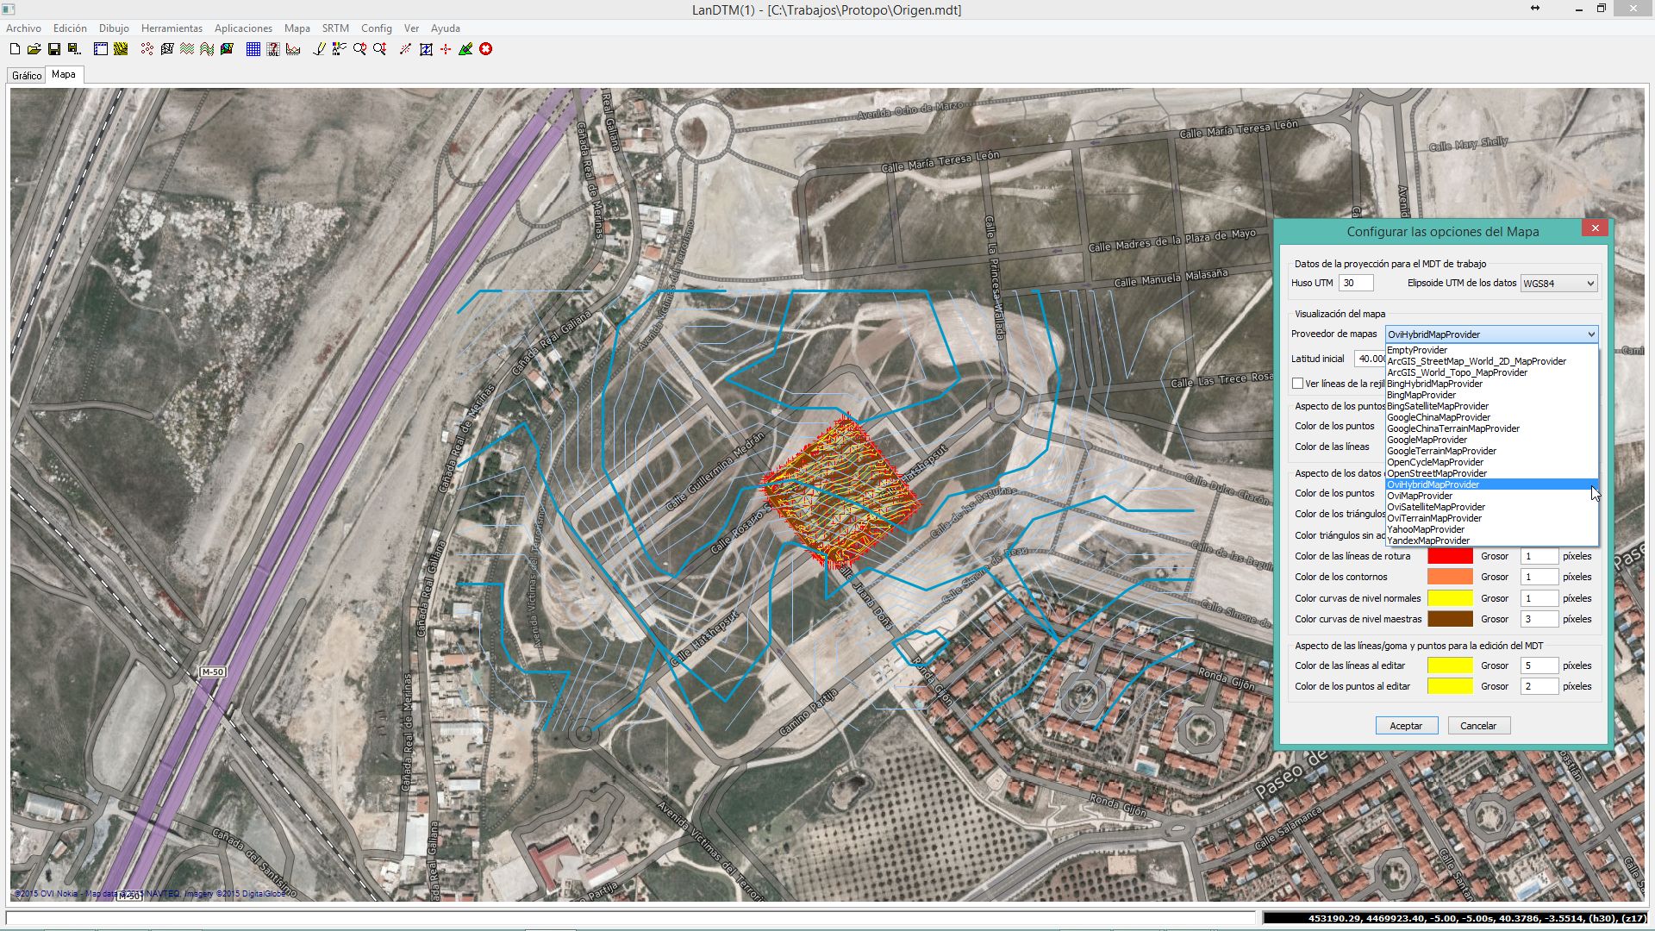Click the green and red contour curves icon
This screenshot has width=1655, height=931.
[207, 49]
